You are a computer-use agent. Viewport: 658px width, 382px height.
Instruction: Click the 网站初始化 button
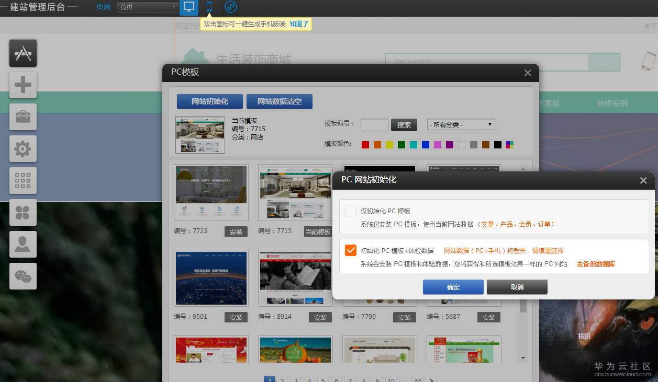[x=210, y=101]
